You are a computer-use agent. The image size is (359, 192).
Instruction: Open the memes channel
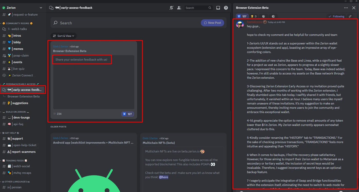[x=23, y=49]
